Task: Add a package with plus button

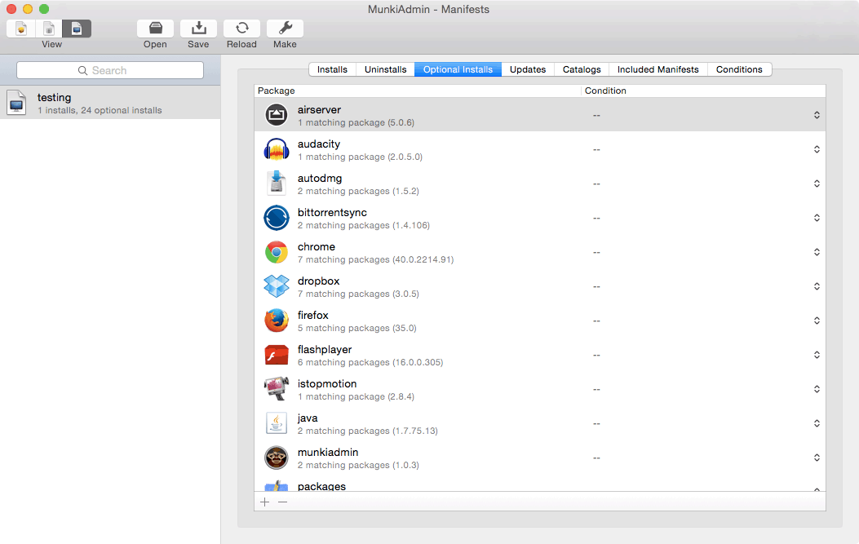Action: 264,502
